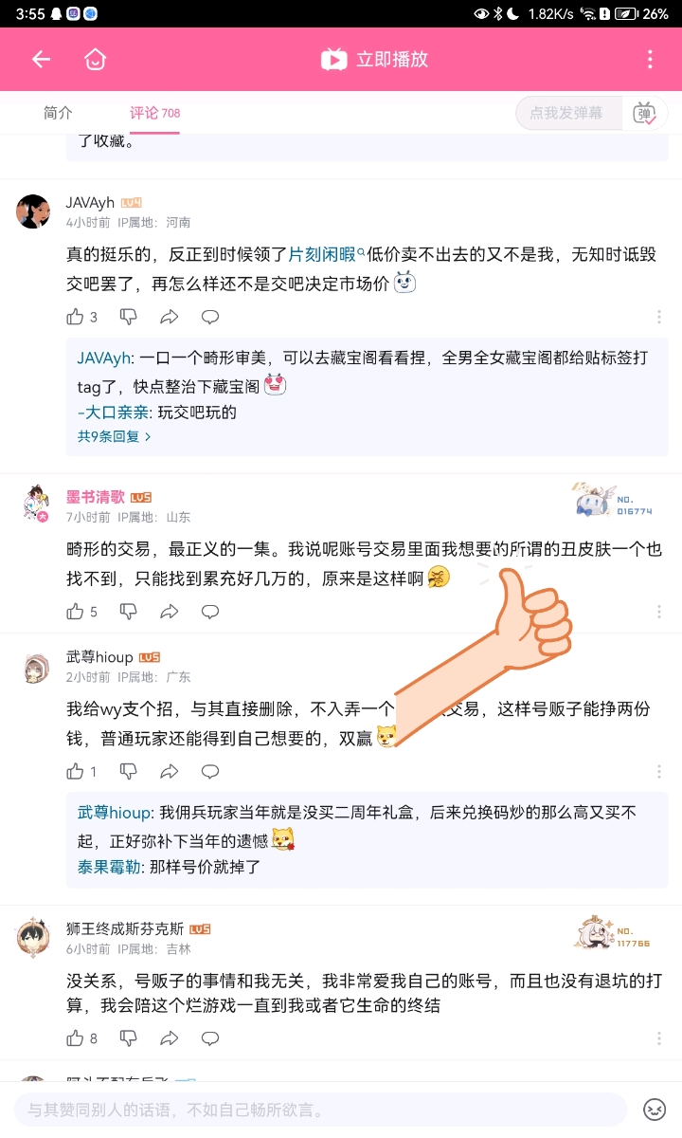
Task: Reply to 狮王终成斯芬克斯's comment bubble icon
Action: 210,1038
